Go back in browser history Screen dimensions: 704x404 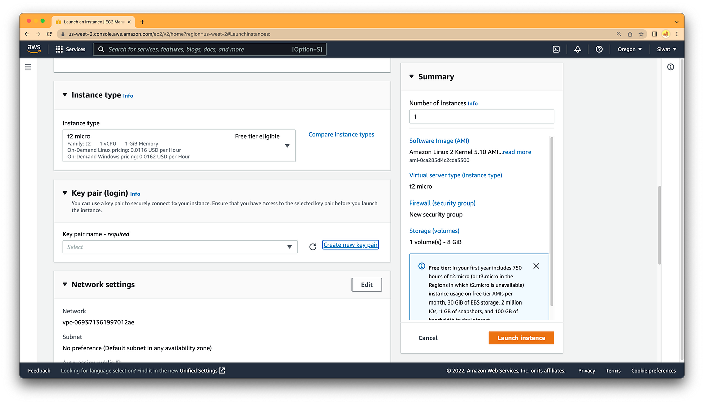(x=27, y=34)
